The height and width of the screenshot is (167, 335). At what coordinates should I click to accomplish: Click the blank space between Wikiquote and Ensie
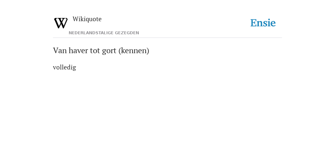(x=175, y=23)
